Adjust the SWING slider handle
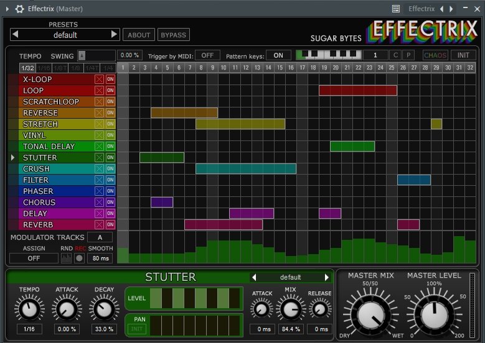The height and width of the screenshot is (343, 485). pyautogui.click(x=82, y=55)
